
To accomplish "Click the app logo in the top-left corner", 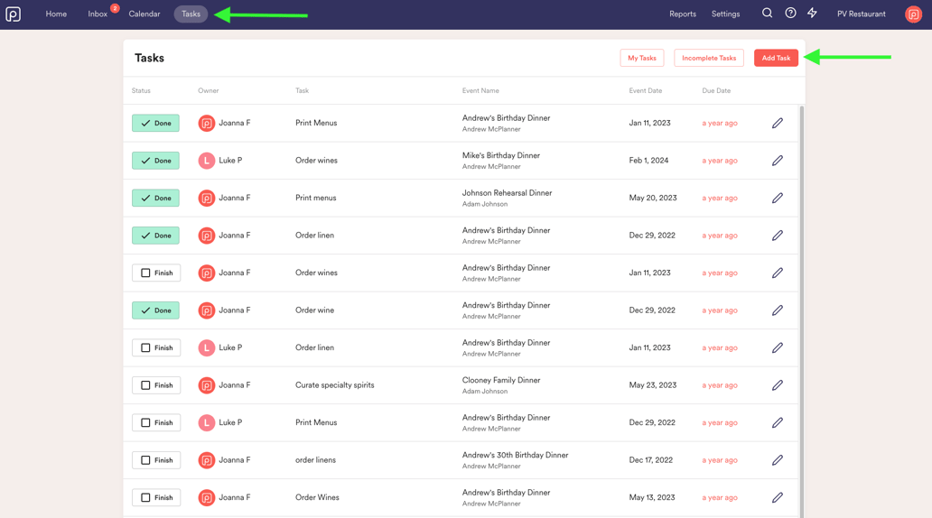I will [x=13, y=14].
